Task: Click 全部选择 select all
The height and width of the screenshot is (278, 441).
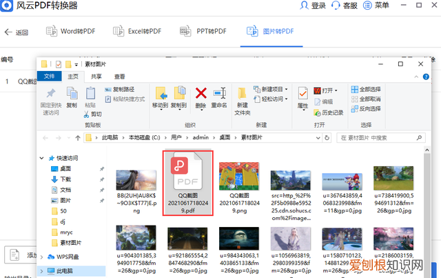Action: (366, 90)
